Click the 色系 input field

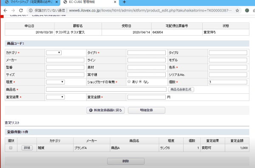coord(228,67)
